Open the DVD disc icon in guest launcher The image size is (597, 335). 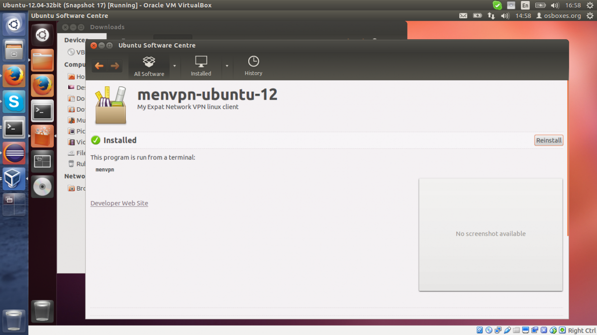[x=42, y=187]
